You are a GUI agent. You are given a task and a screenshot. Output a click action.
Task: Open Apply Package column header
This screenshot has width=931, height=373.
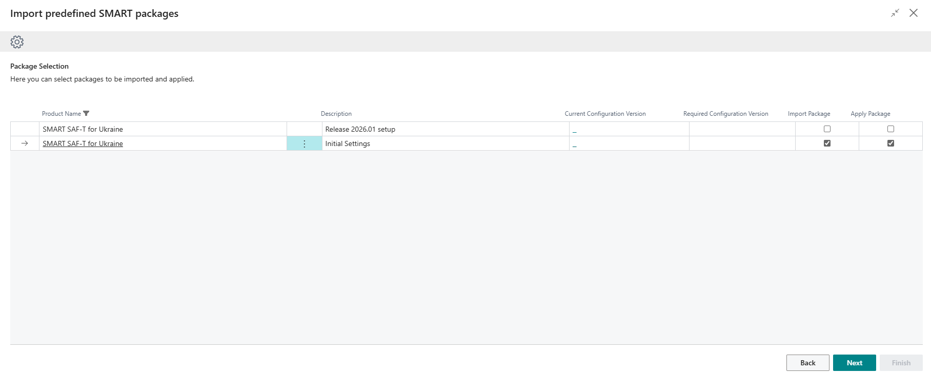point(871,114)
